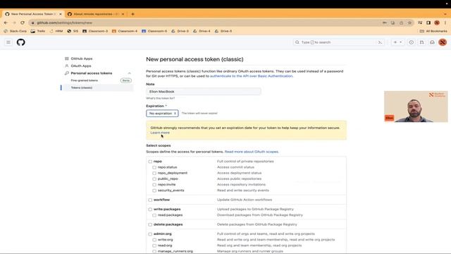Click the browser address bar URL
This screenshot has height=254, width=451.
pyautogui.click(x=64, y=23)
